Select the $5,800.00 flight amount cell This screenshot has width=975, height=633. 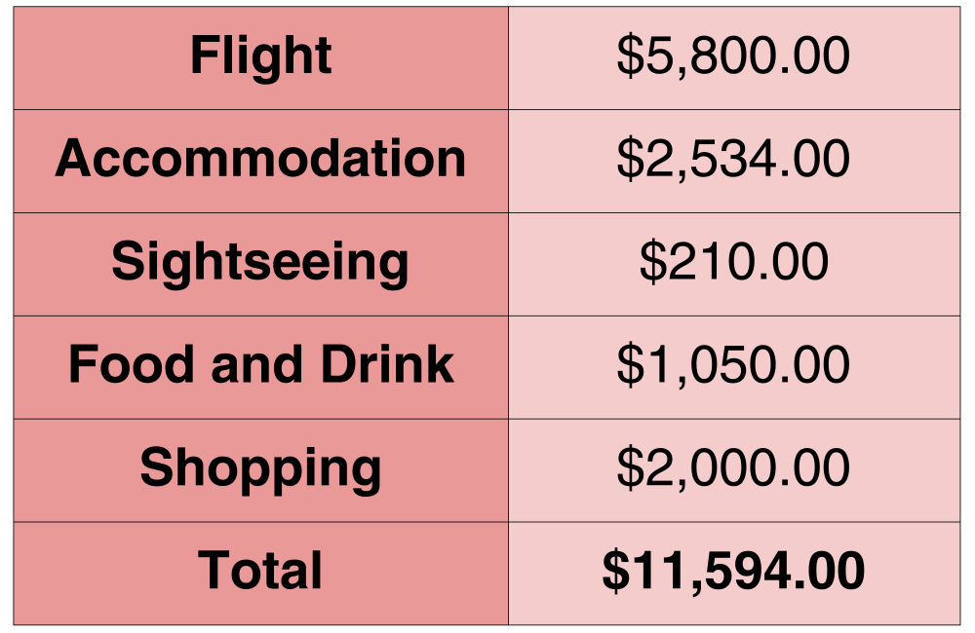733,57
